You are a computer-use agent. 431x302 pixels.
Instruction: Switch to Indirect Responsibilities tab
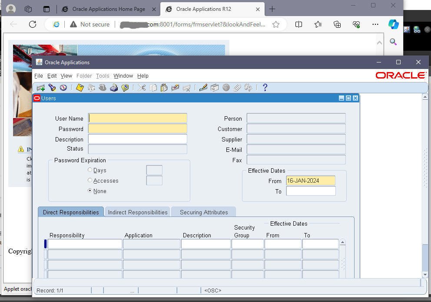(x=138, y=212)
